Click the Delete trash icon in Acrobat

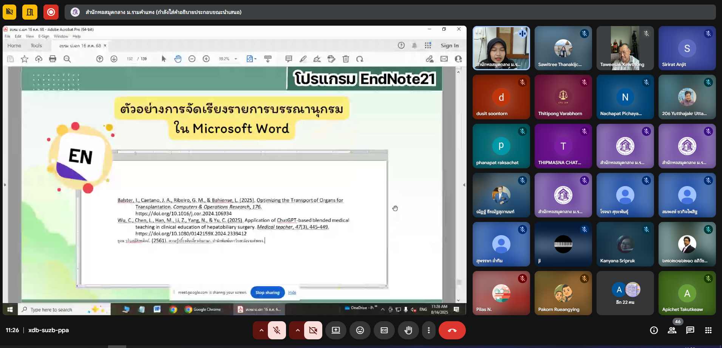(346, 59)
